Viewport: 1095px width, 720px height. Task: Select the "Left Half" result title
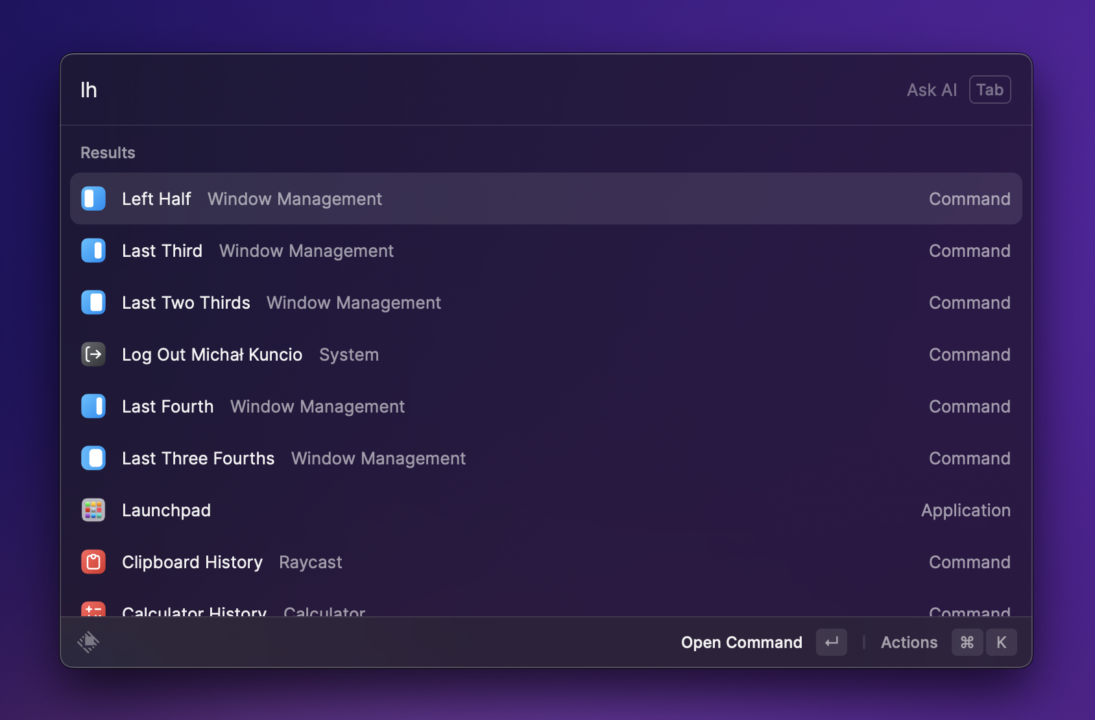156,198
